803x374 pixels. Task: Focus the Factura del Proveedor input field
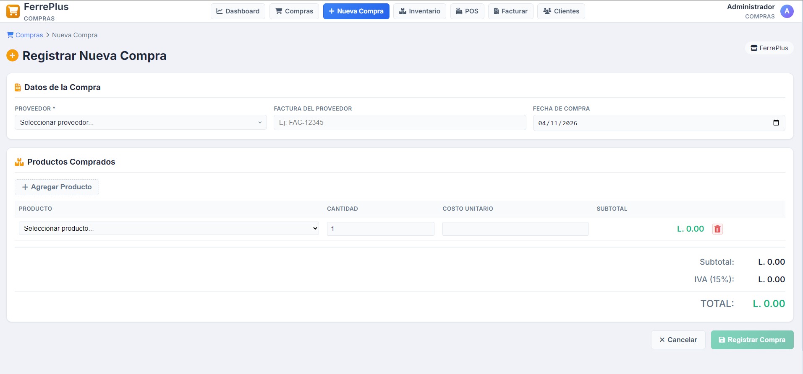pos(400,123)
